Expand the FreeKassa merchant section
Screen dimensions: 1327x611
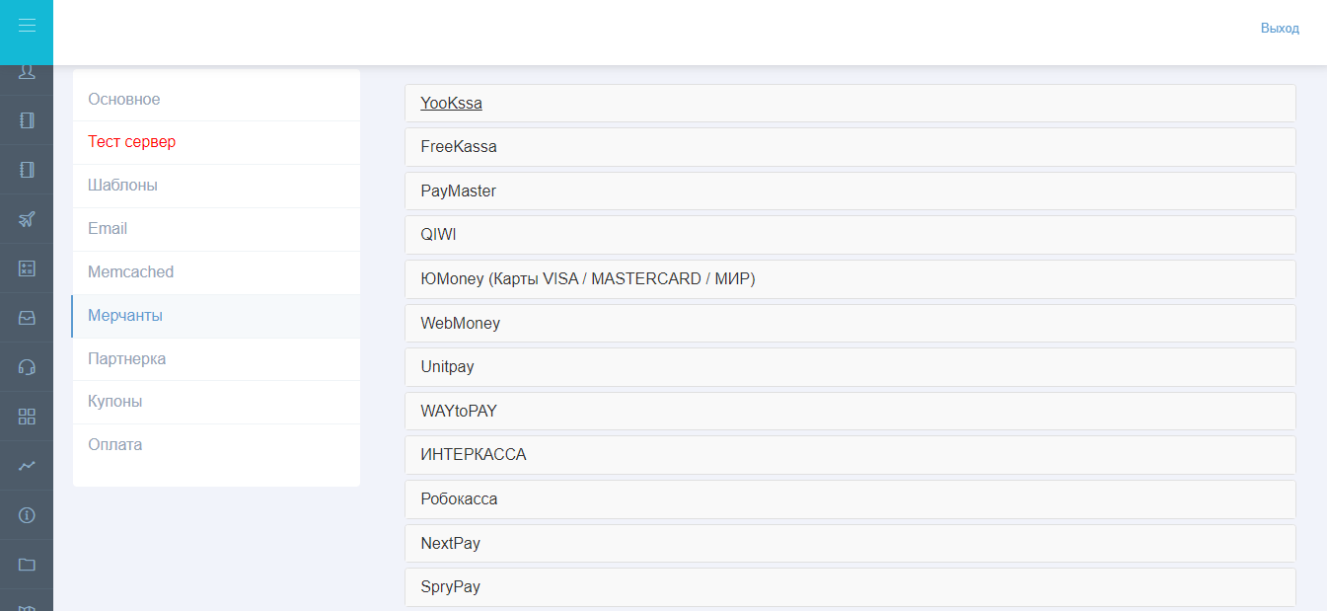click(x=849, y=147)
